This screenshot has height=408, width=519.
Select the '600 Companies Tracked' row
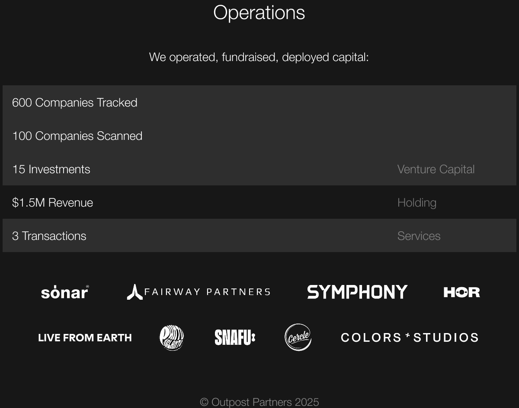click(x=75, y=103)
